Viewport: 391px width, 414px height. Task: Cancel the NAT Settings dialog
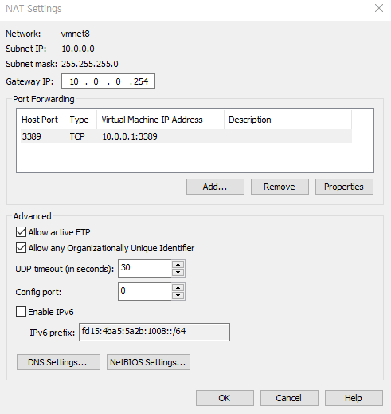point(289,398)
